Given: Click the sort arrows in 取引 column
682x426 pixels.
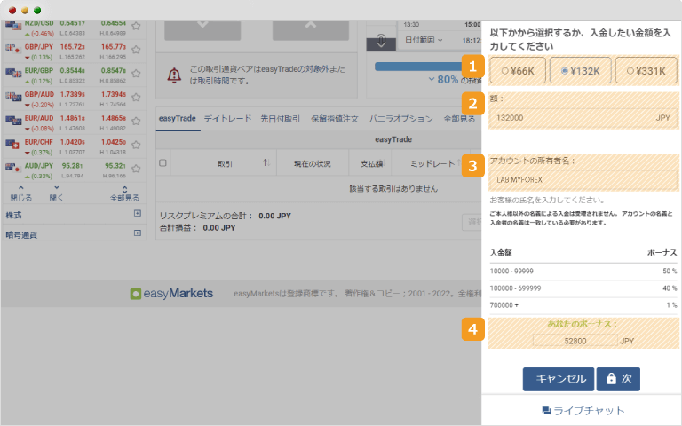Looking at the screenshot, I should coord(266,163).
